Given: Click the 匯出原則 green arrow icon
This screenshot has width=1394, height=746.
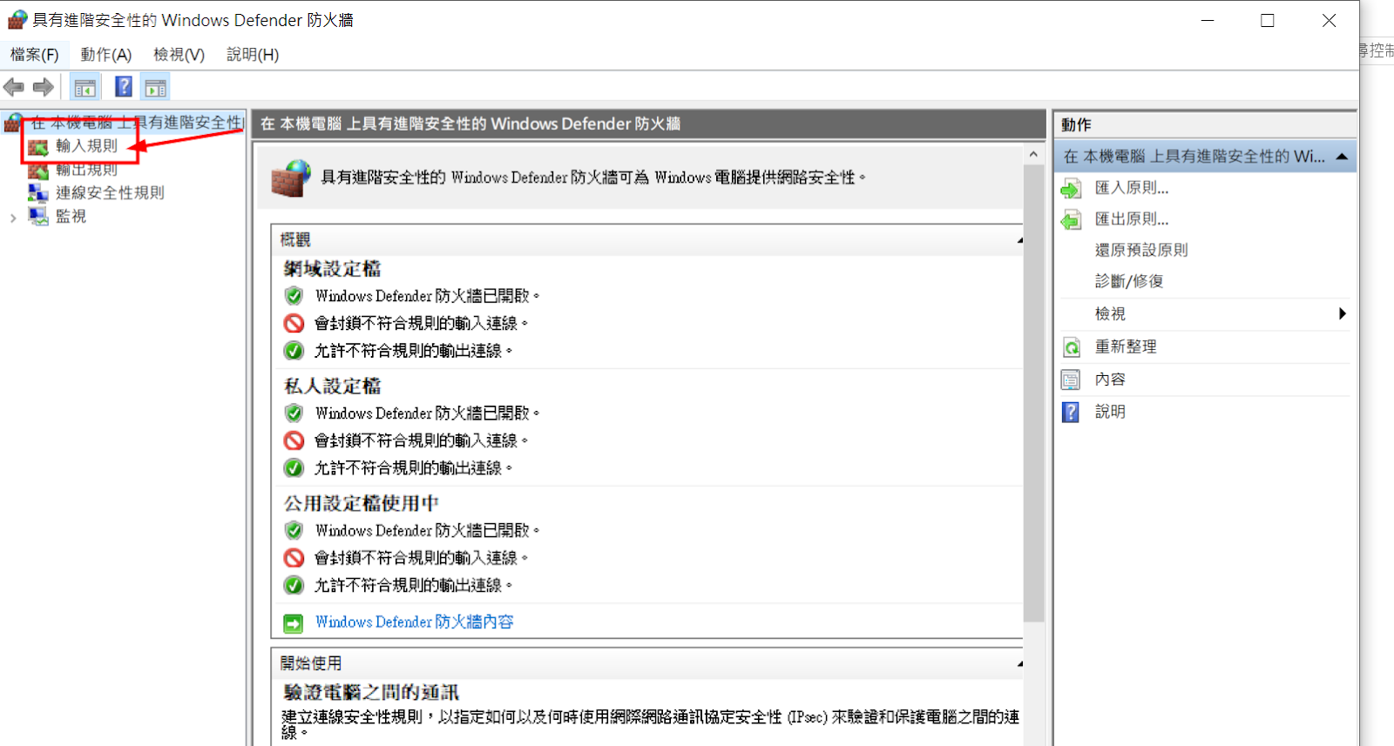Looking at the screenshot, I should pyautogui.click(x=1071, y=219).
